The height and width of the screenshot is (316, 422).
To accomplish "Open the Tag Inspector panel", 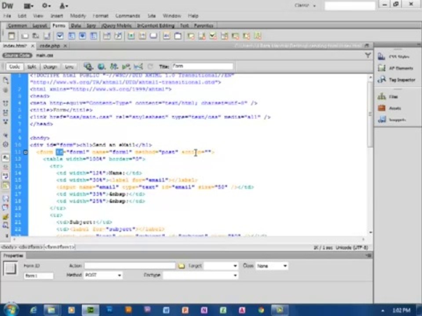I will tap(402, 80).
